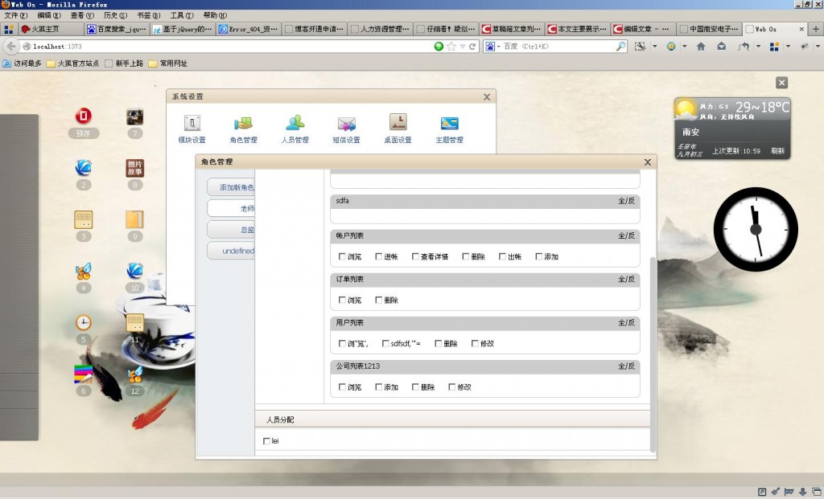The height and width of the screenshot is (499, 824).
Task: Open desktop calendar icon numbered 3
Action: click(x=83, y=219)
